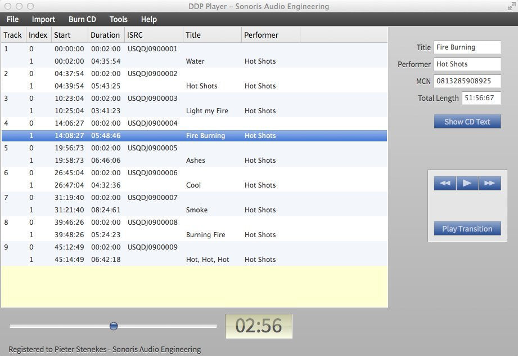Click the playback position slider knob
This screenshot has height=356, width=518.
tap(114, 326)
